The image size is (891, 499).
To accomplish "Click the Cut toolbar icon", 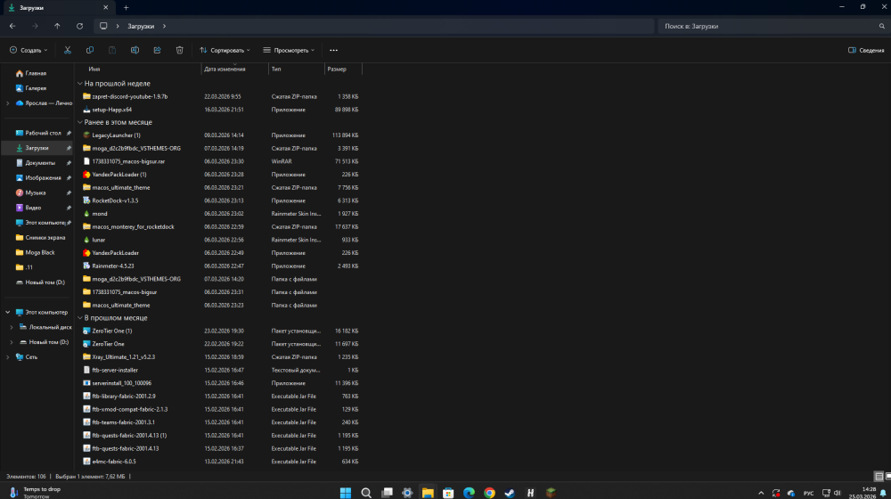I will (x=68, y=50).
